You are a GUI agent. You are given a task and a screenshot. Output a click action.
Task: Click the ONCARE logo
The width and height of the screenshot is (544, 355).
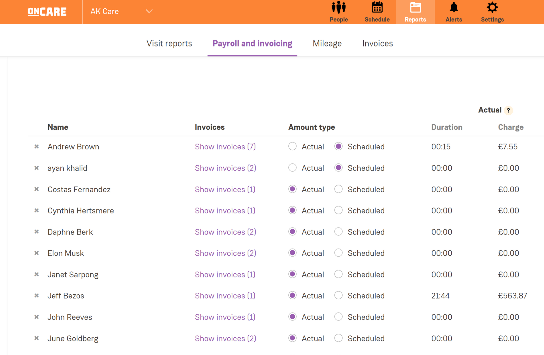(x=47, y=12)
